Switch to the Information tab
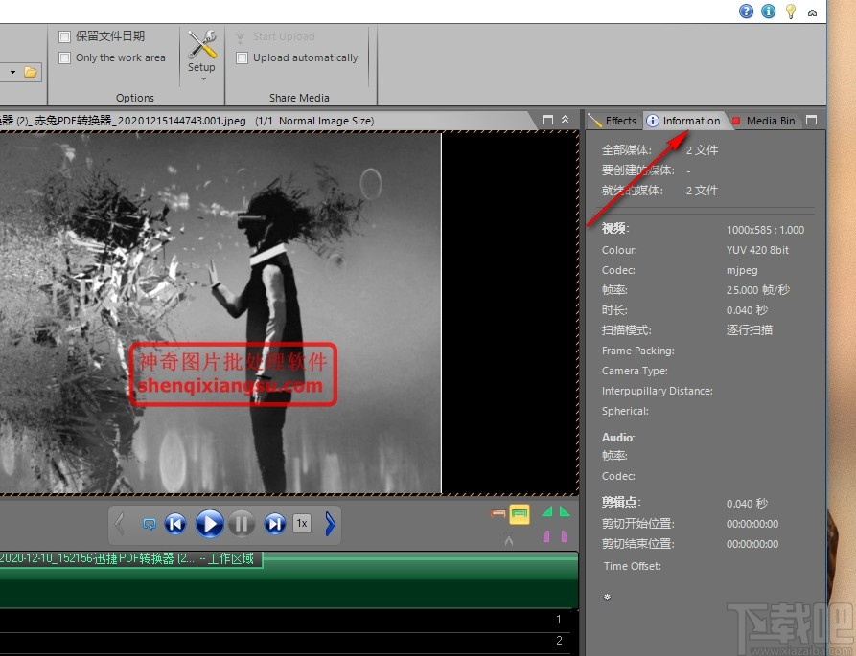The width and height of the screenshot is (856, 656). coord(684,121)
